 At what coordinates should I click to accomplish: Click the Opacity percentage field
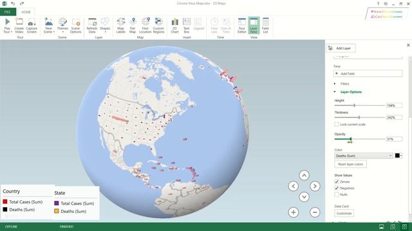pos(394,139)
